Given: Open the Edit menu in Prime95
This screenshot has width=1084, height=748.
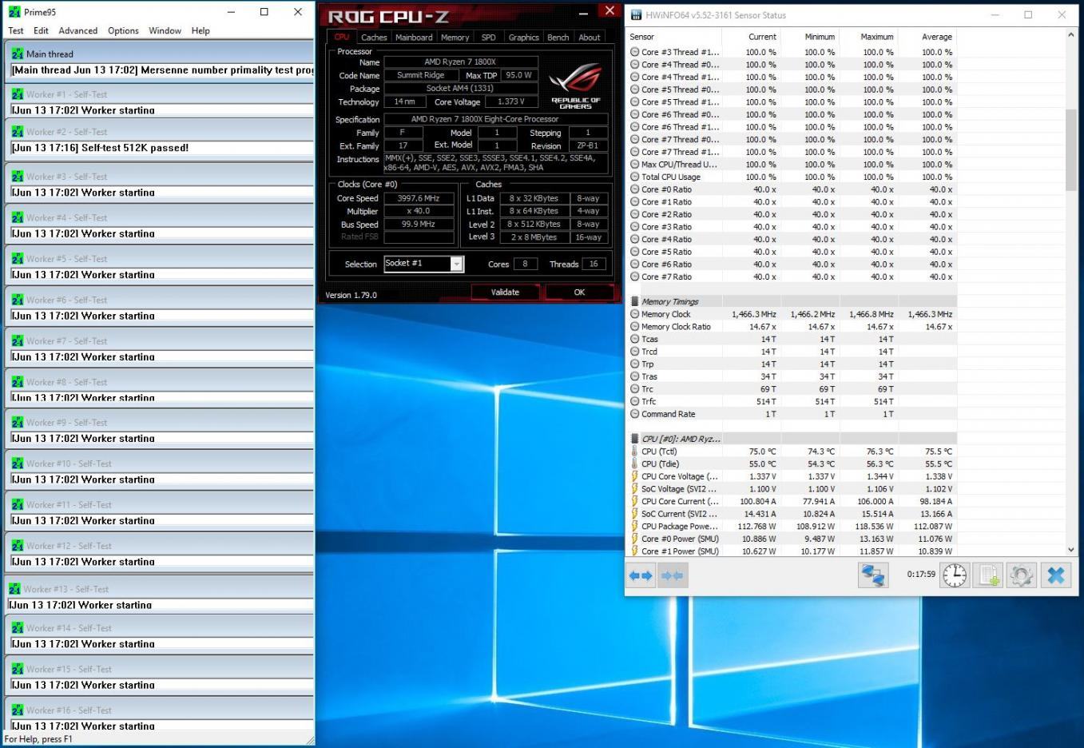Looking at the screenshot, I should 41,30.
